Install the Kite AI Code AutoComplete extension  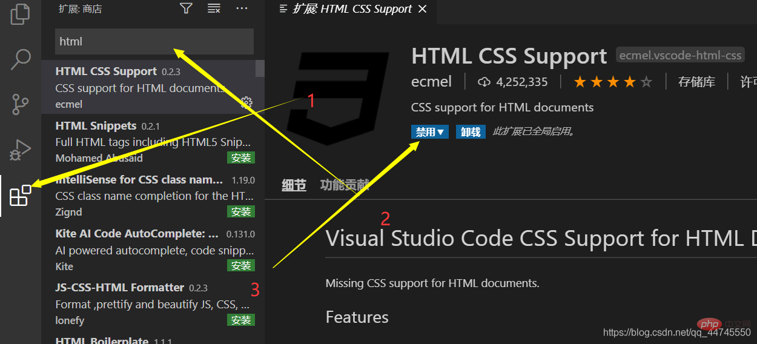(x=240, y=265)
